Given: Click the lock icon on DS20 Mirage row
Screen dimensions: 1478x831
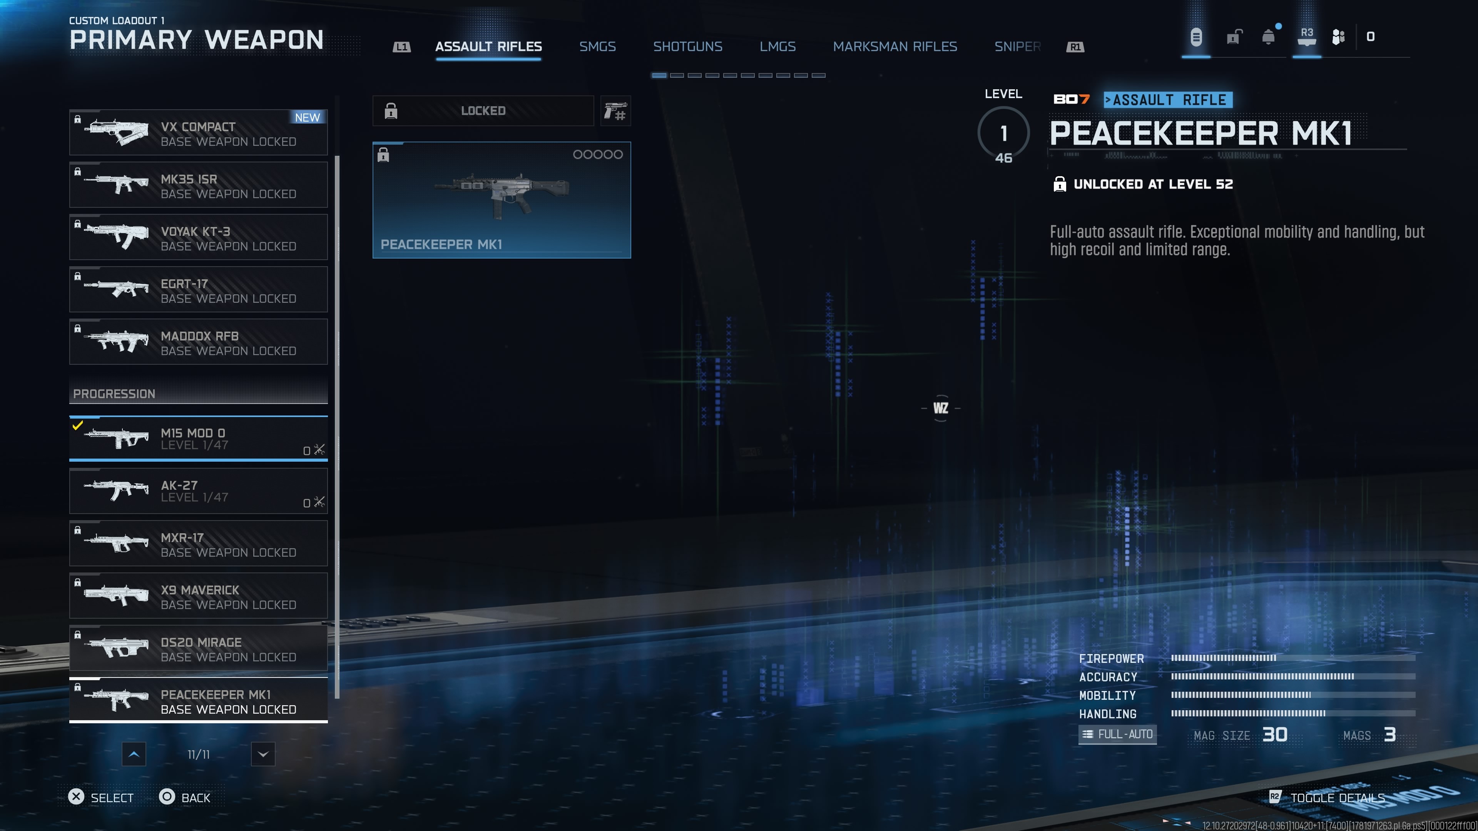Looking at the screenshot, I should [x=77, y=635].
